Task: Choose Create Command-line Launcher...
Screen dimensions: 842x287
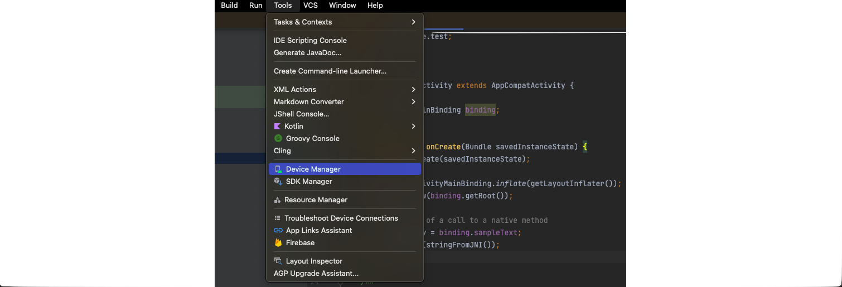Action: click(x=345, y=71)
